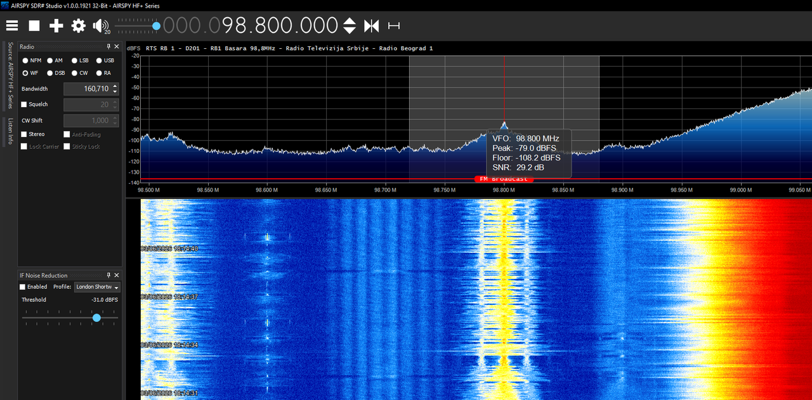
Task: Pin the IF Noise Reduction panel
Action: click(108, 275)
